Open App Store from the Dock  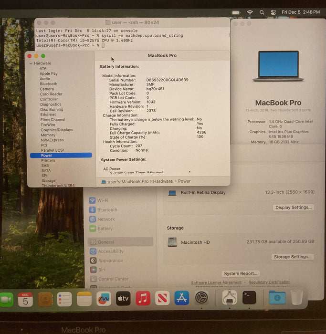pos(181,298)
